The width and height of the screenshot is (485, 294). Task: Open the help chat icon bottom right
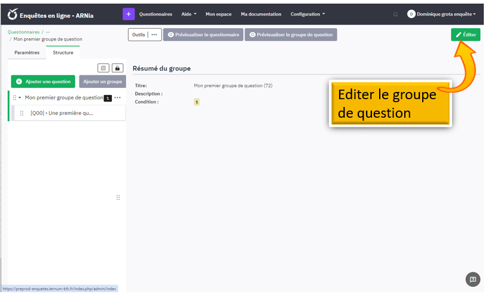coord(472,279)
